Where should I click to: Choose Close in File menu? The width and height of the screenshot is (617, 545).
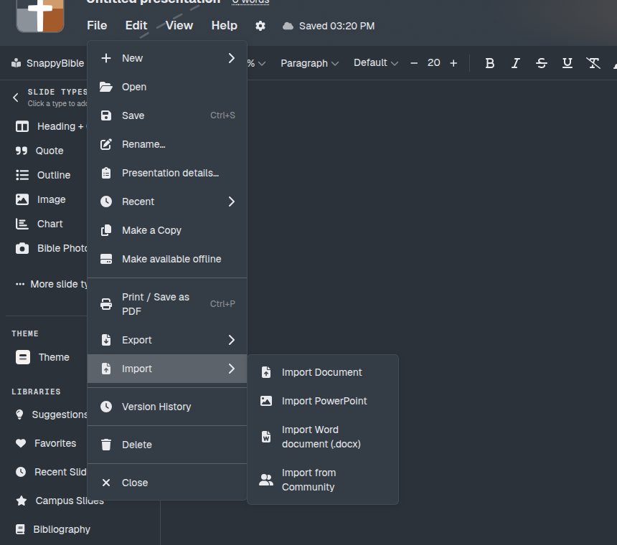(167, 483)
